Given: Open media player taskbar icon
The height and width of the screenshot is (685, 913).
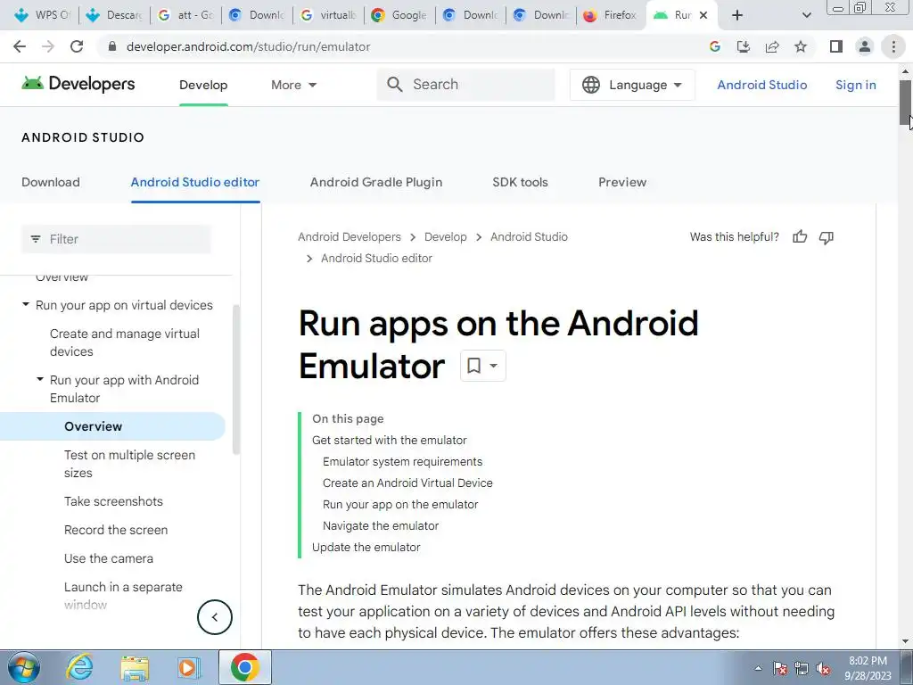Looking at the screenshot, I should tap(188, 668).
